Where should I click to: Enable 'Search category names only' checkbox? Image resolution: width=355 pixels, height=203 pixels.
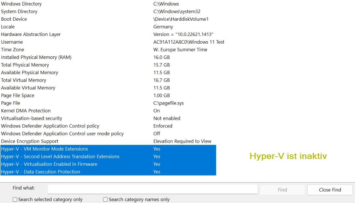[x=106, y=199]
